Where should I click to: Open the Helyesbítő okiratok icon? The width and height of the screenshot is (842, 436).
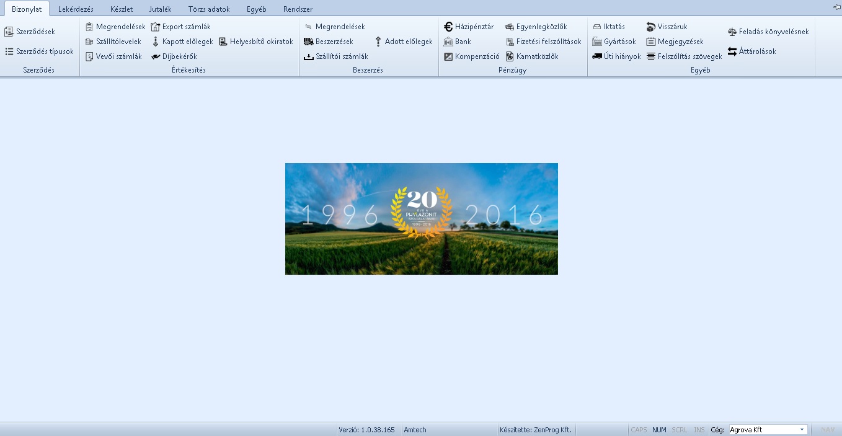tap(223, 42)
